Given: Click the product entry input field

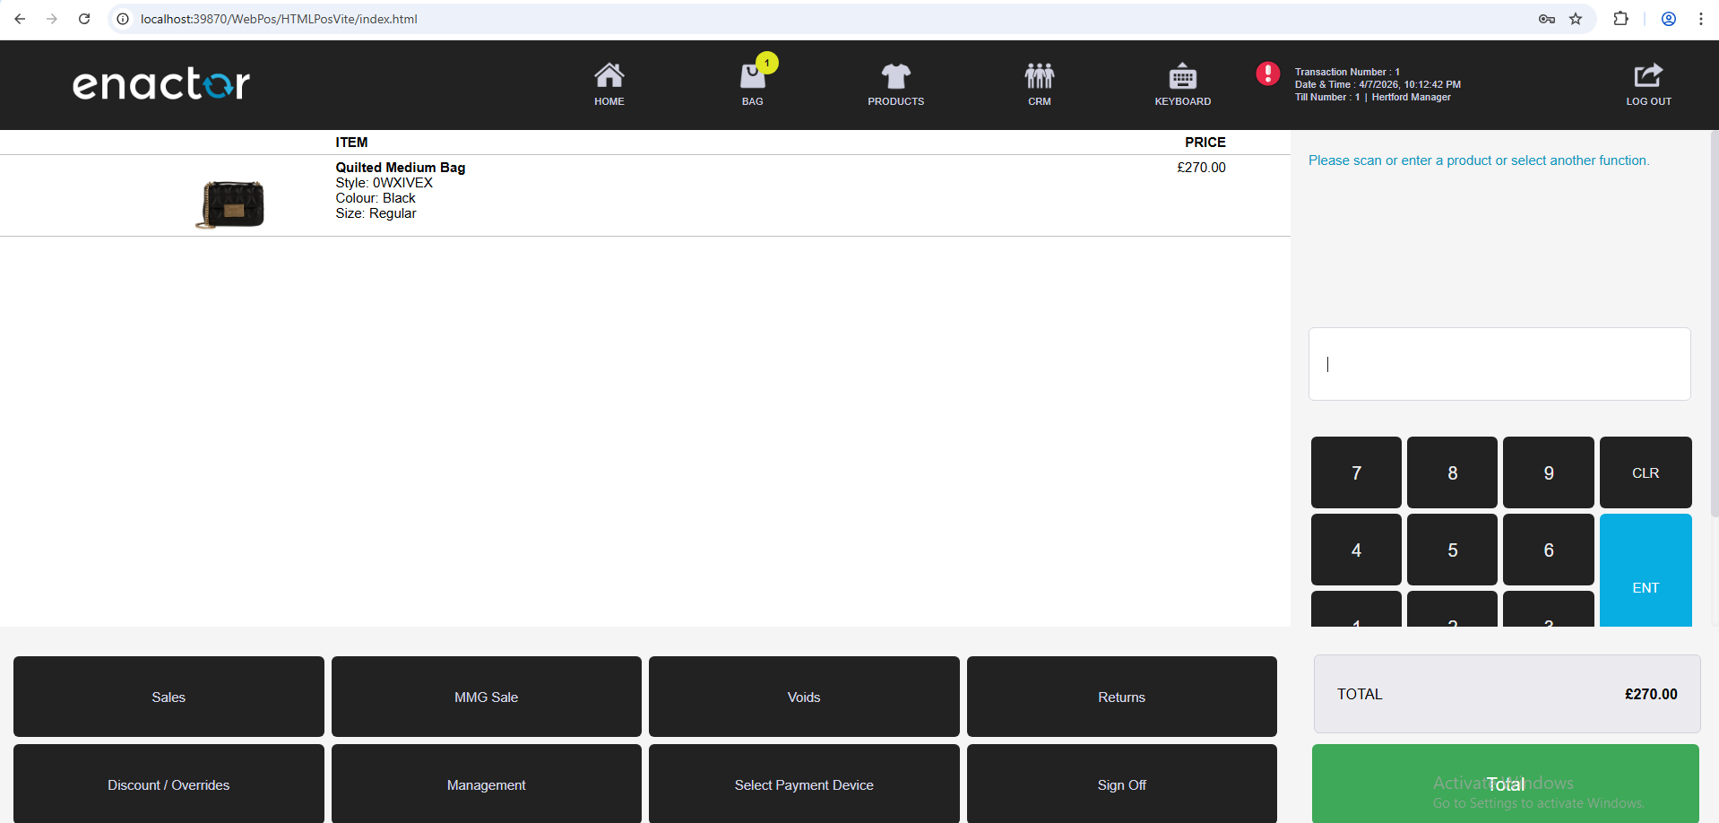Looking at the screenshot, I should pyautogui.click(x=1499, y=364).
